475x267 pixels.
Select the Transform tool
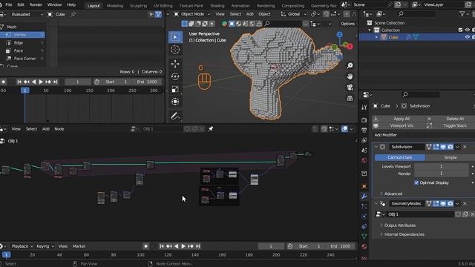[x=175, y=102]
